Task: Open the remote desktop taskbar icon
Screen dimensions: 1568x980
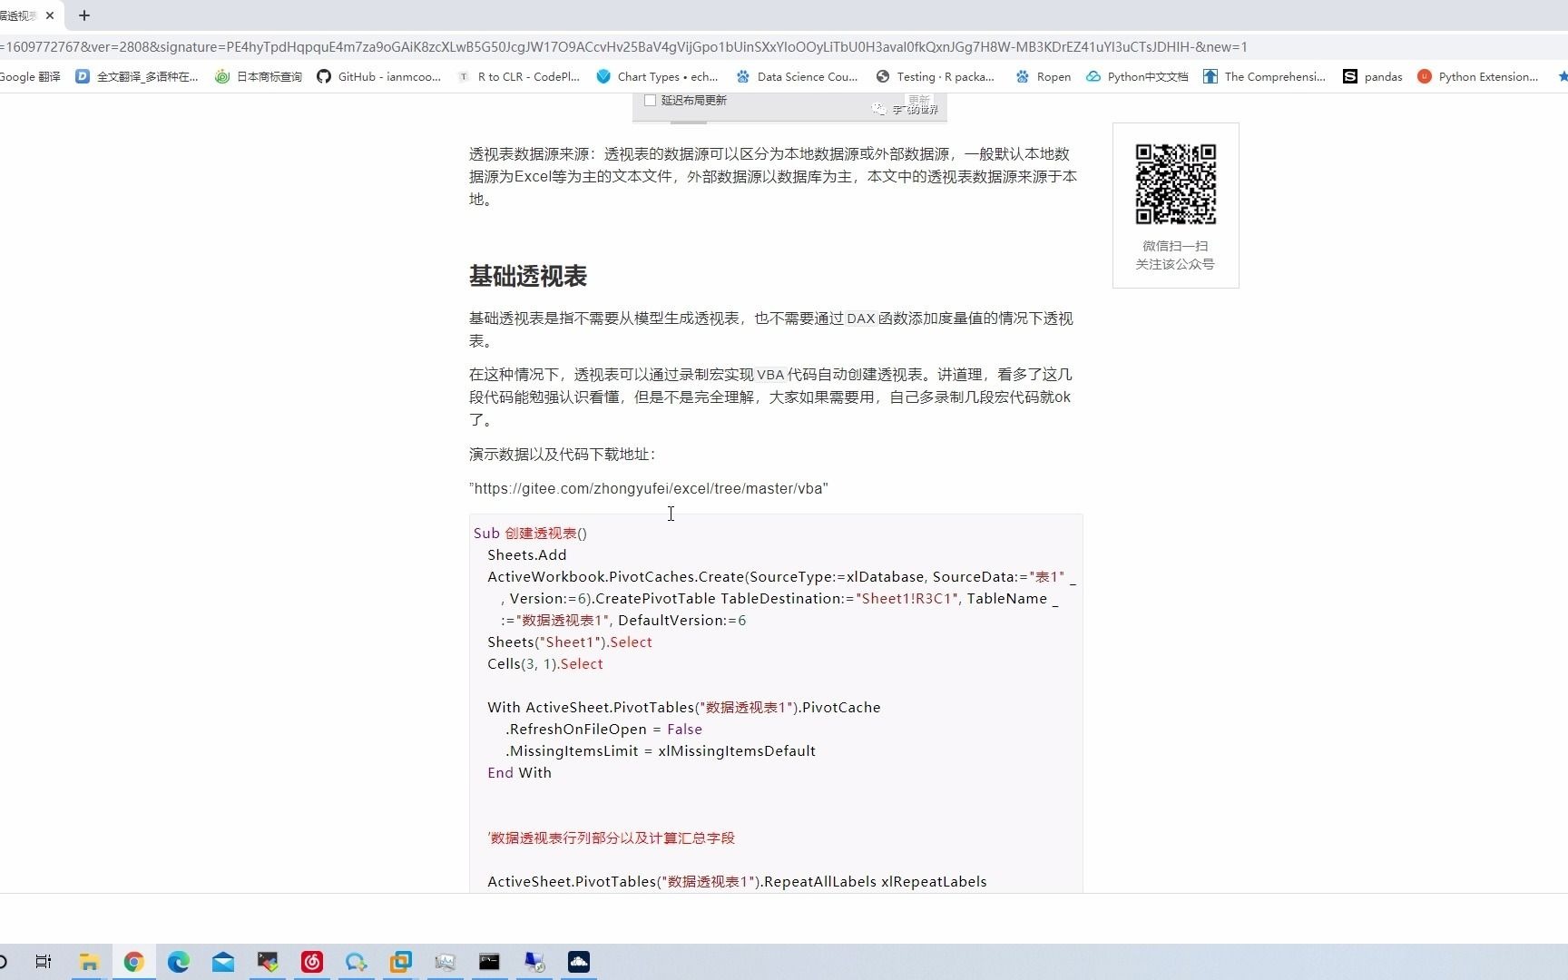Action: click(x=534, y=962)
